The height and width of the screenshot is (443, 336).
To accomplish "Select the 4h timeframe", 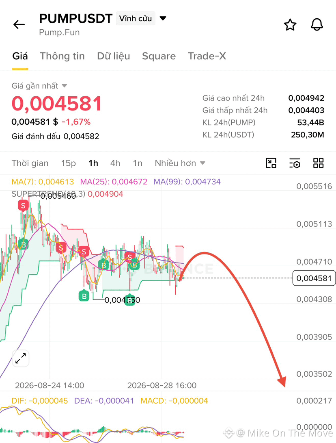I will pos(115,163).
